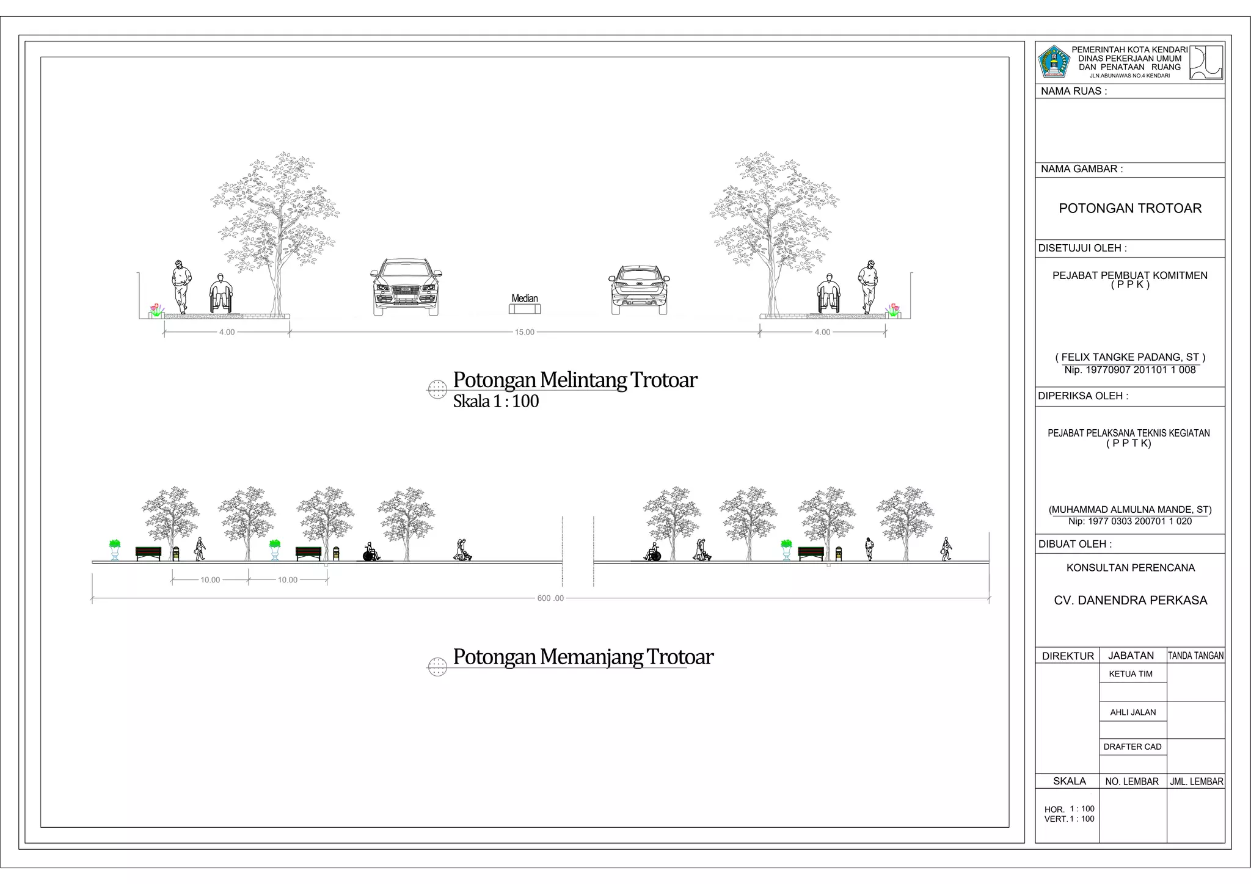
Task: Click the section marker beside Potongan Melintang Trotoar
Action: point(437,389)
